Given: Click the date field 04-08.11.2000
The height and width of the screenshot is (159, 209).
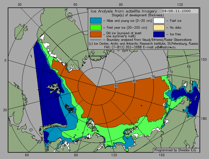Looking at the screenshot, I should (180, 11).
